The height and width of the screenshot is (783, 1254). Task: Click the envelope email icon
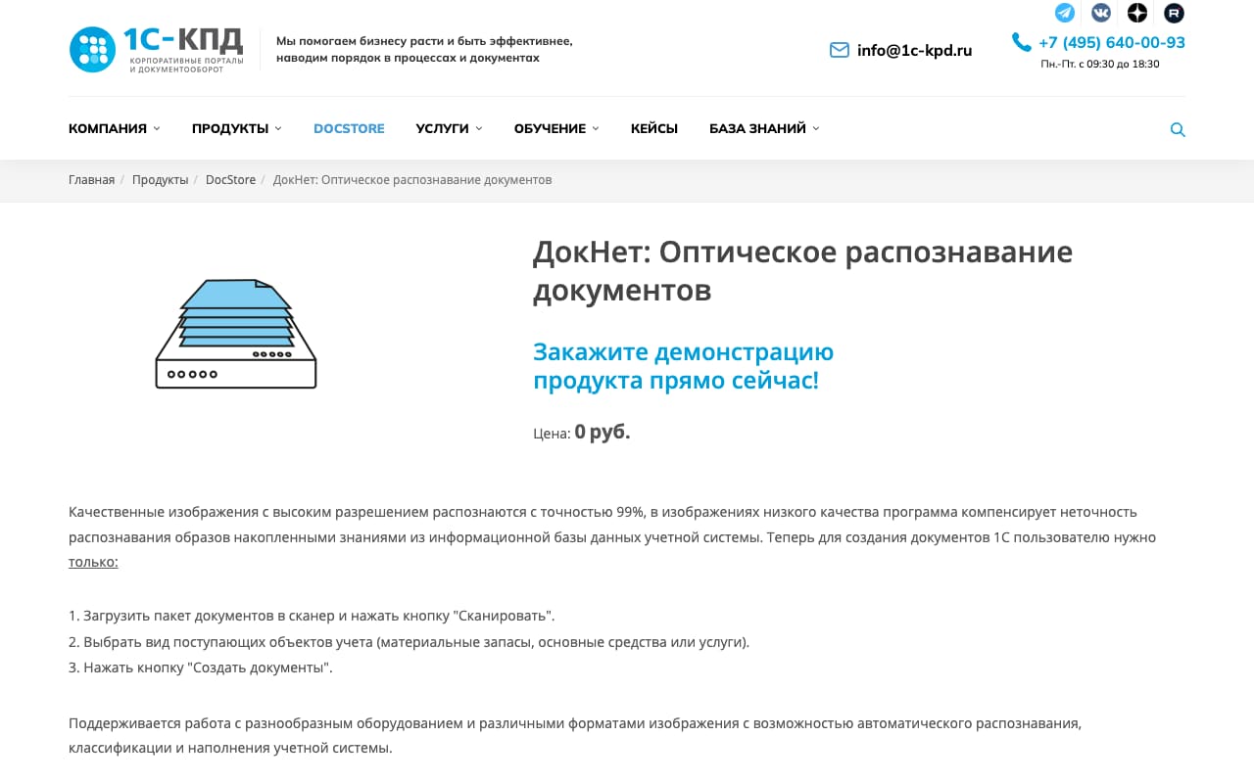[x=840, y=50]
